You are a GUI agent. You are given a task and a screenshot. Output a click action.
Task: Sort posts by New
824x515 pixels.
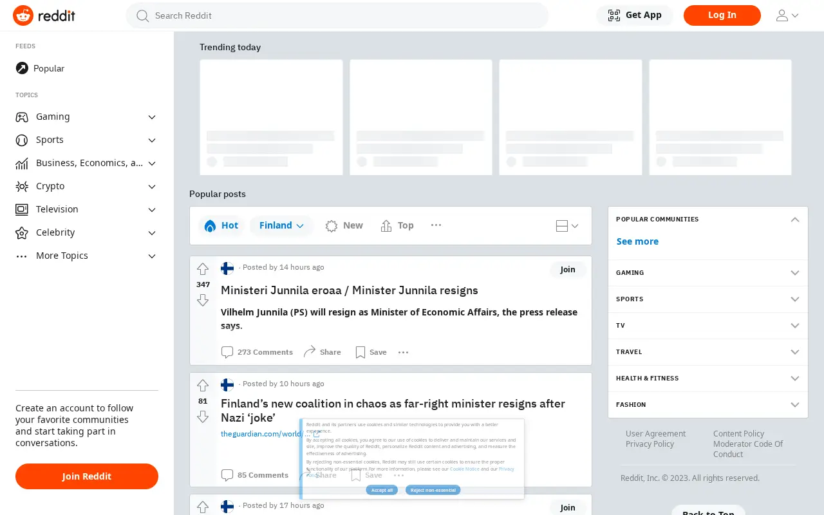344,226
